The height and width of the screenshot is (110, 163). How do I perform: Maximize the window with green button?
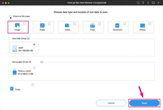click(9, 3)
